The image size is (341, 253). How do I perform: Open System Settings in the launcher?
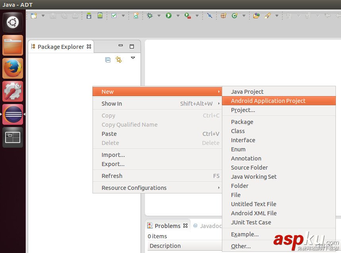coord(13,91)
